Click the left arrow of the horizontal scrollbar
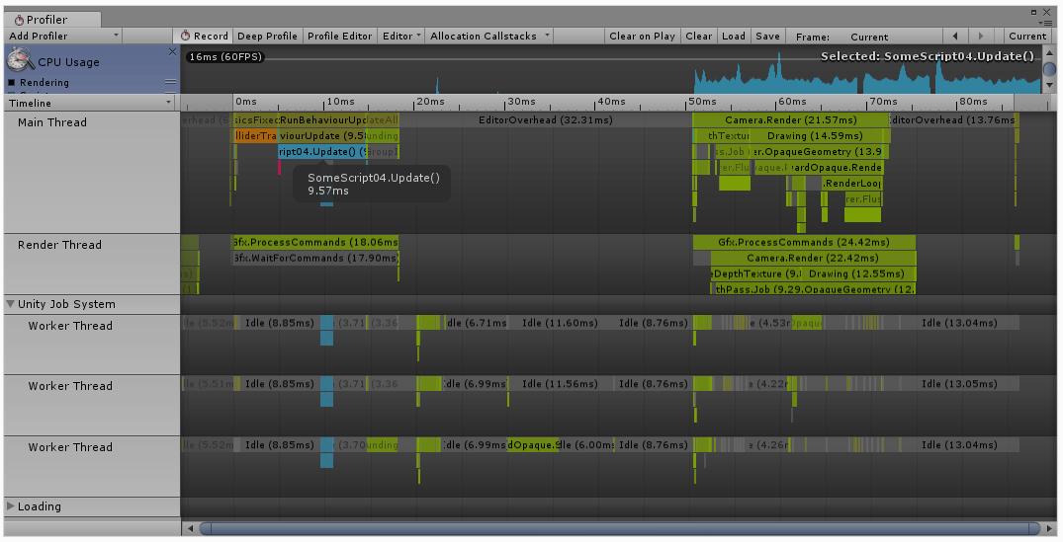The height and width of the screenshot is (542, 1063). 191,528
